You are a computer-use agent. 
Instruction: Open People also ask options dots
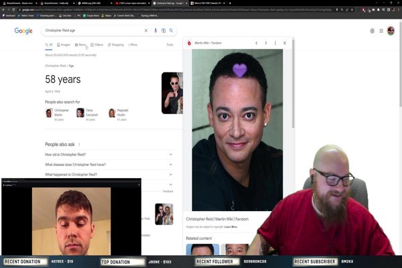click(x=79, y=145)
